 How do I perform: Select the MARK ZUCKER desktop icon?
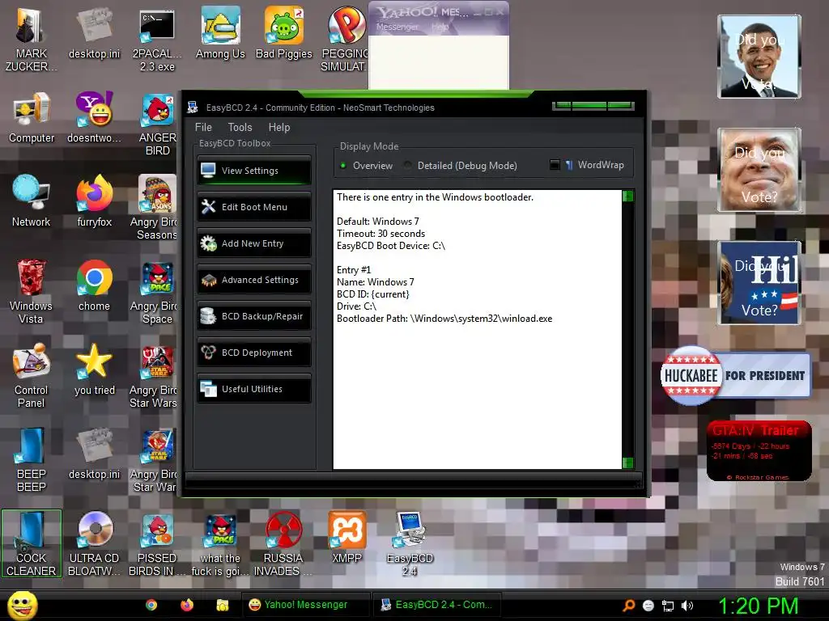(x=32, y=40)
